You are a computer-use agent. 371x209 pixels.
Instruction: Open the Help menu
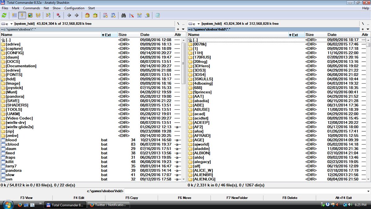tap(365, 8)
